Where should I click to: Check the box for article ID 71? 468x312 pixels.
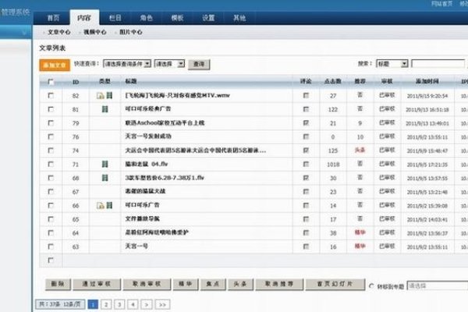coord(51,165)
